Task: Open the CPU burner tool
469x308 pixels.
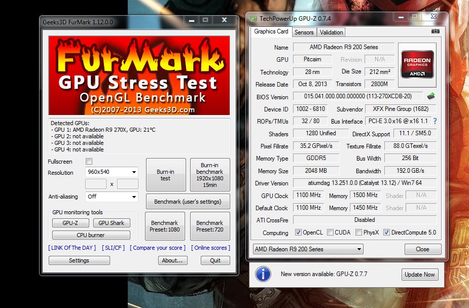Action: (x=91, y=235)
